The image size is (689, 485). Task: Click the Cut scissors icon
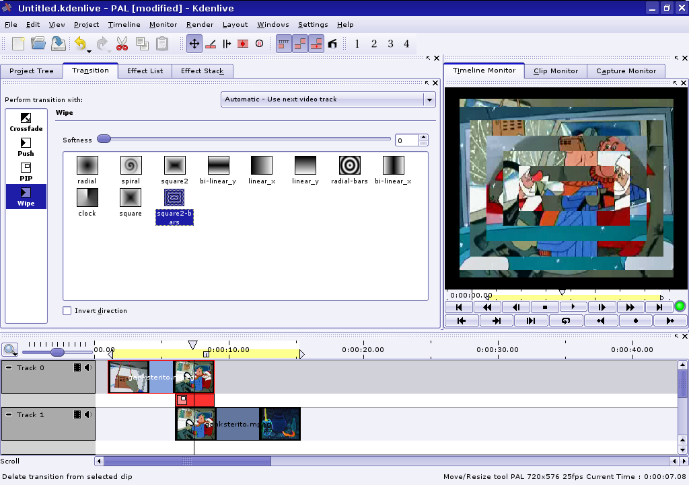[x=122, y=44]
